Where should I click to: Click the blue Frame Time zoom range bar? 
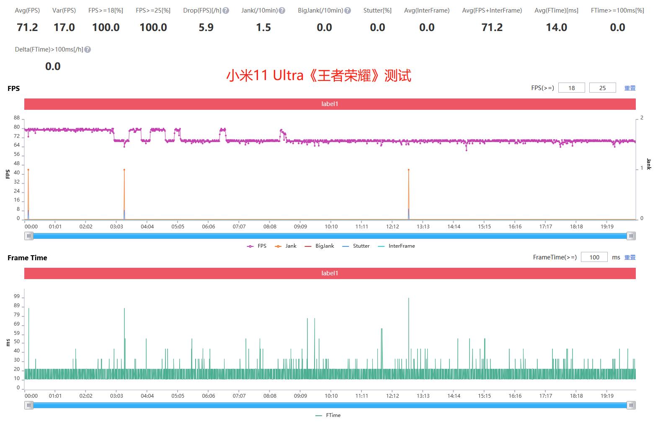click(x=330, y=405)
